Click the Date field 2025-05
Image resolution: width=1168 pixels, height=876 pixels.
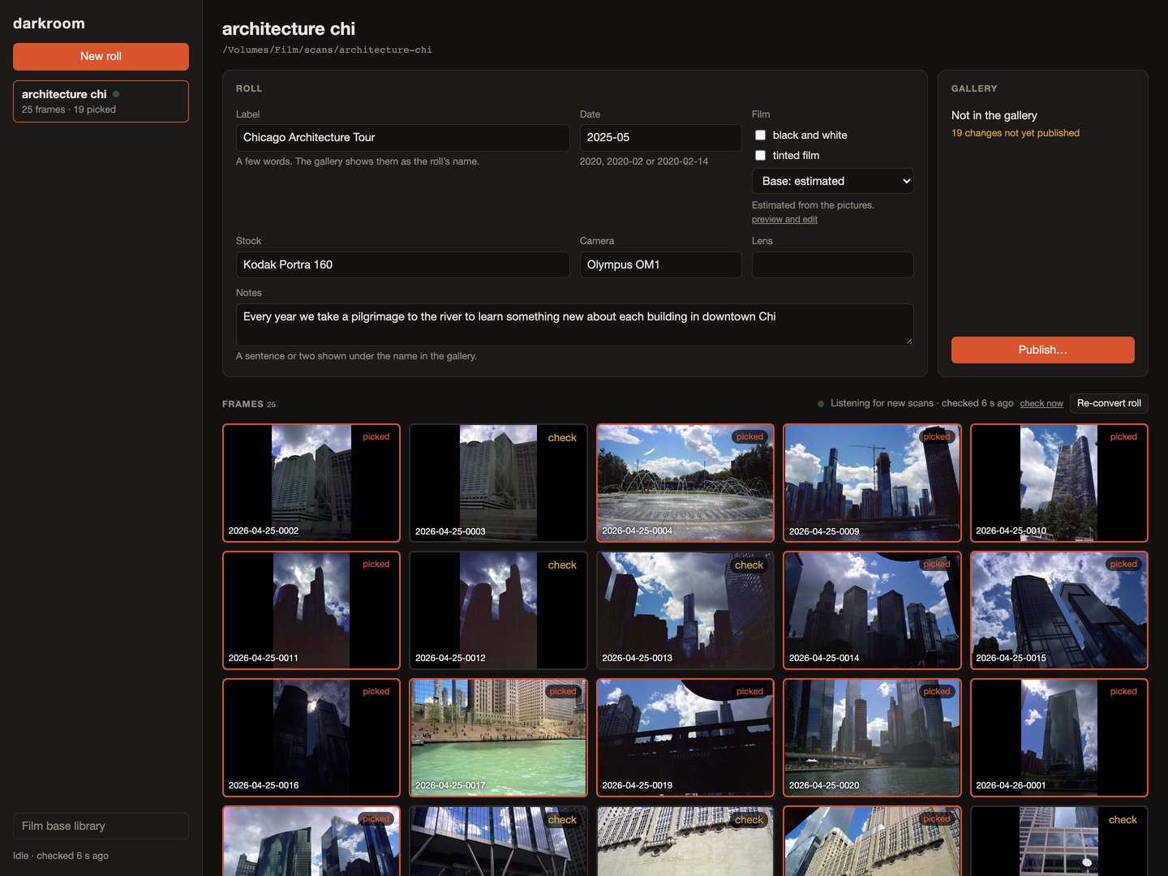point(660,138)
